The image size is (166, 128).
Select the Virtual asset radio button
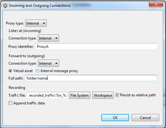pyautogui.click(x=10, y=71)
